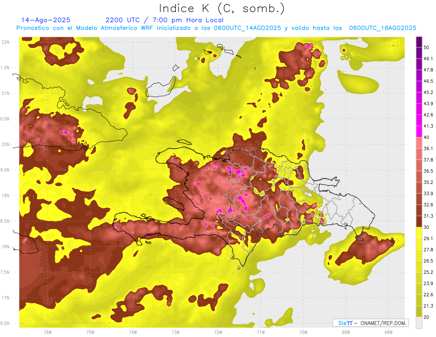Click the colorbar value '46.5'
Viewport: 436px width, 337px height.
point(428,81)
